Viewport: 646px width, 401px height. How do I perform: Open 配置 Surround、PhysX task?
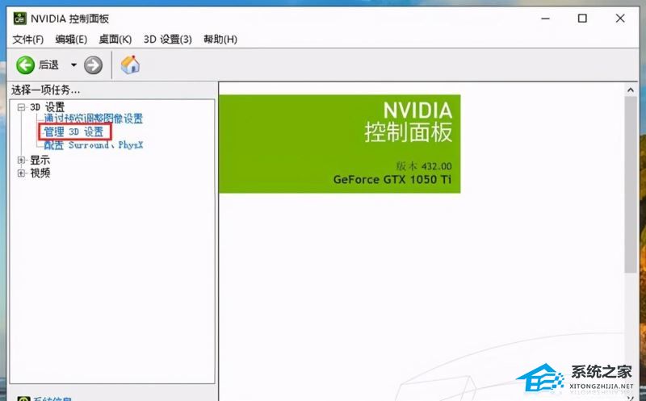(93, 145)
